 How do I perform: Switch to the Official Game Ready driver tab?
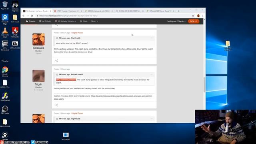[x=160, y=11]
